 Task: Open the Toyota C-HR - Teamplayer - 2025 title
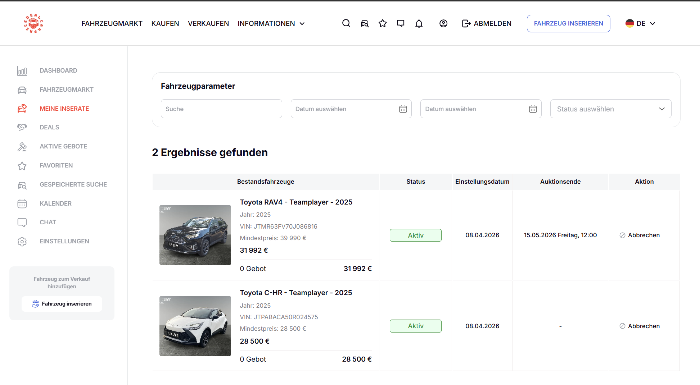pyautogui.click(x=296, y=293)
